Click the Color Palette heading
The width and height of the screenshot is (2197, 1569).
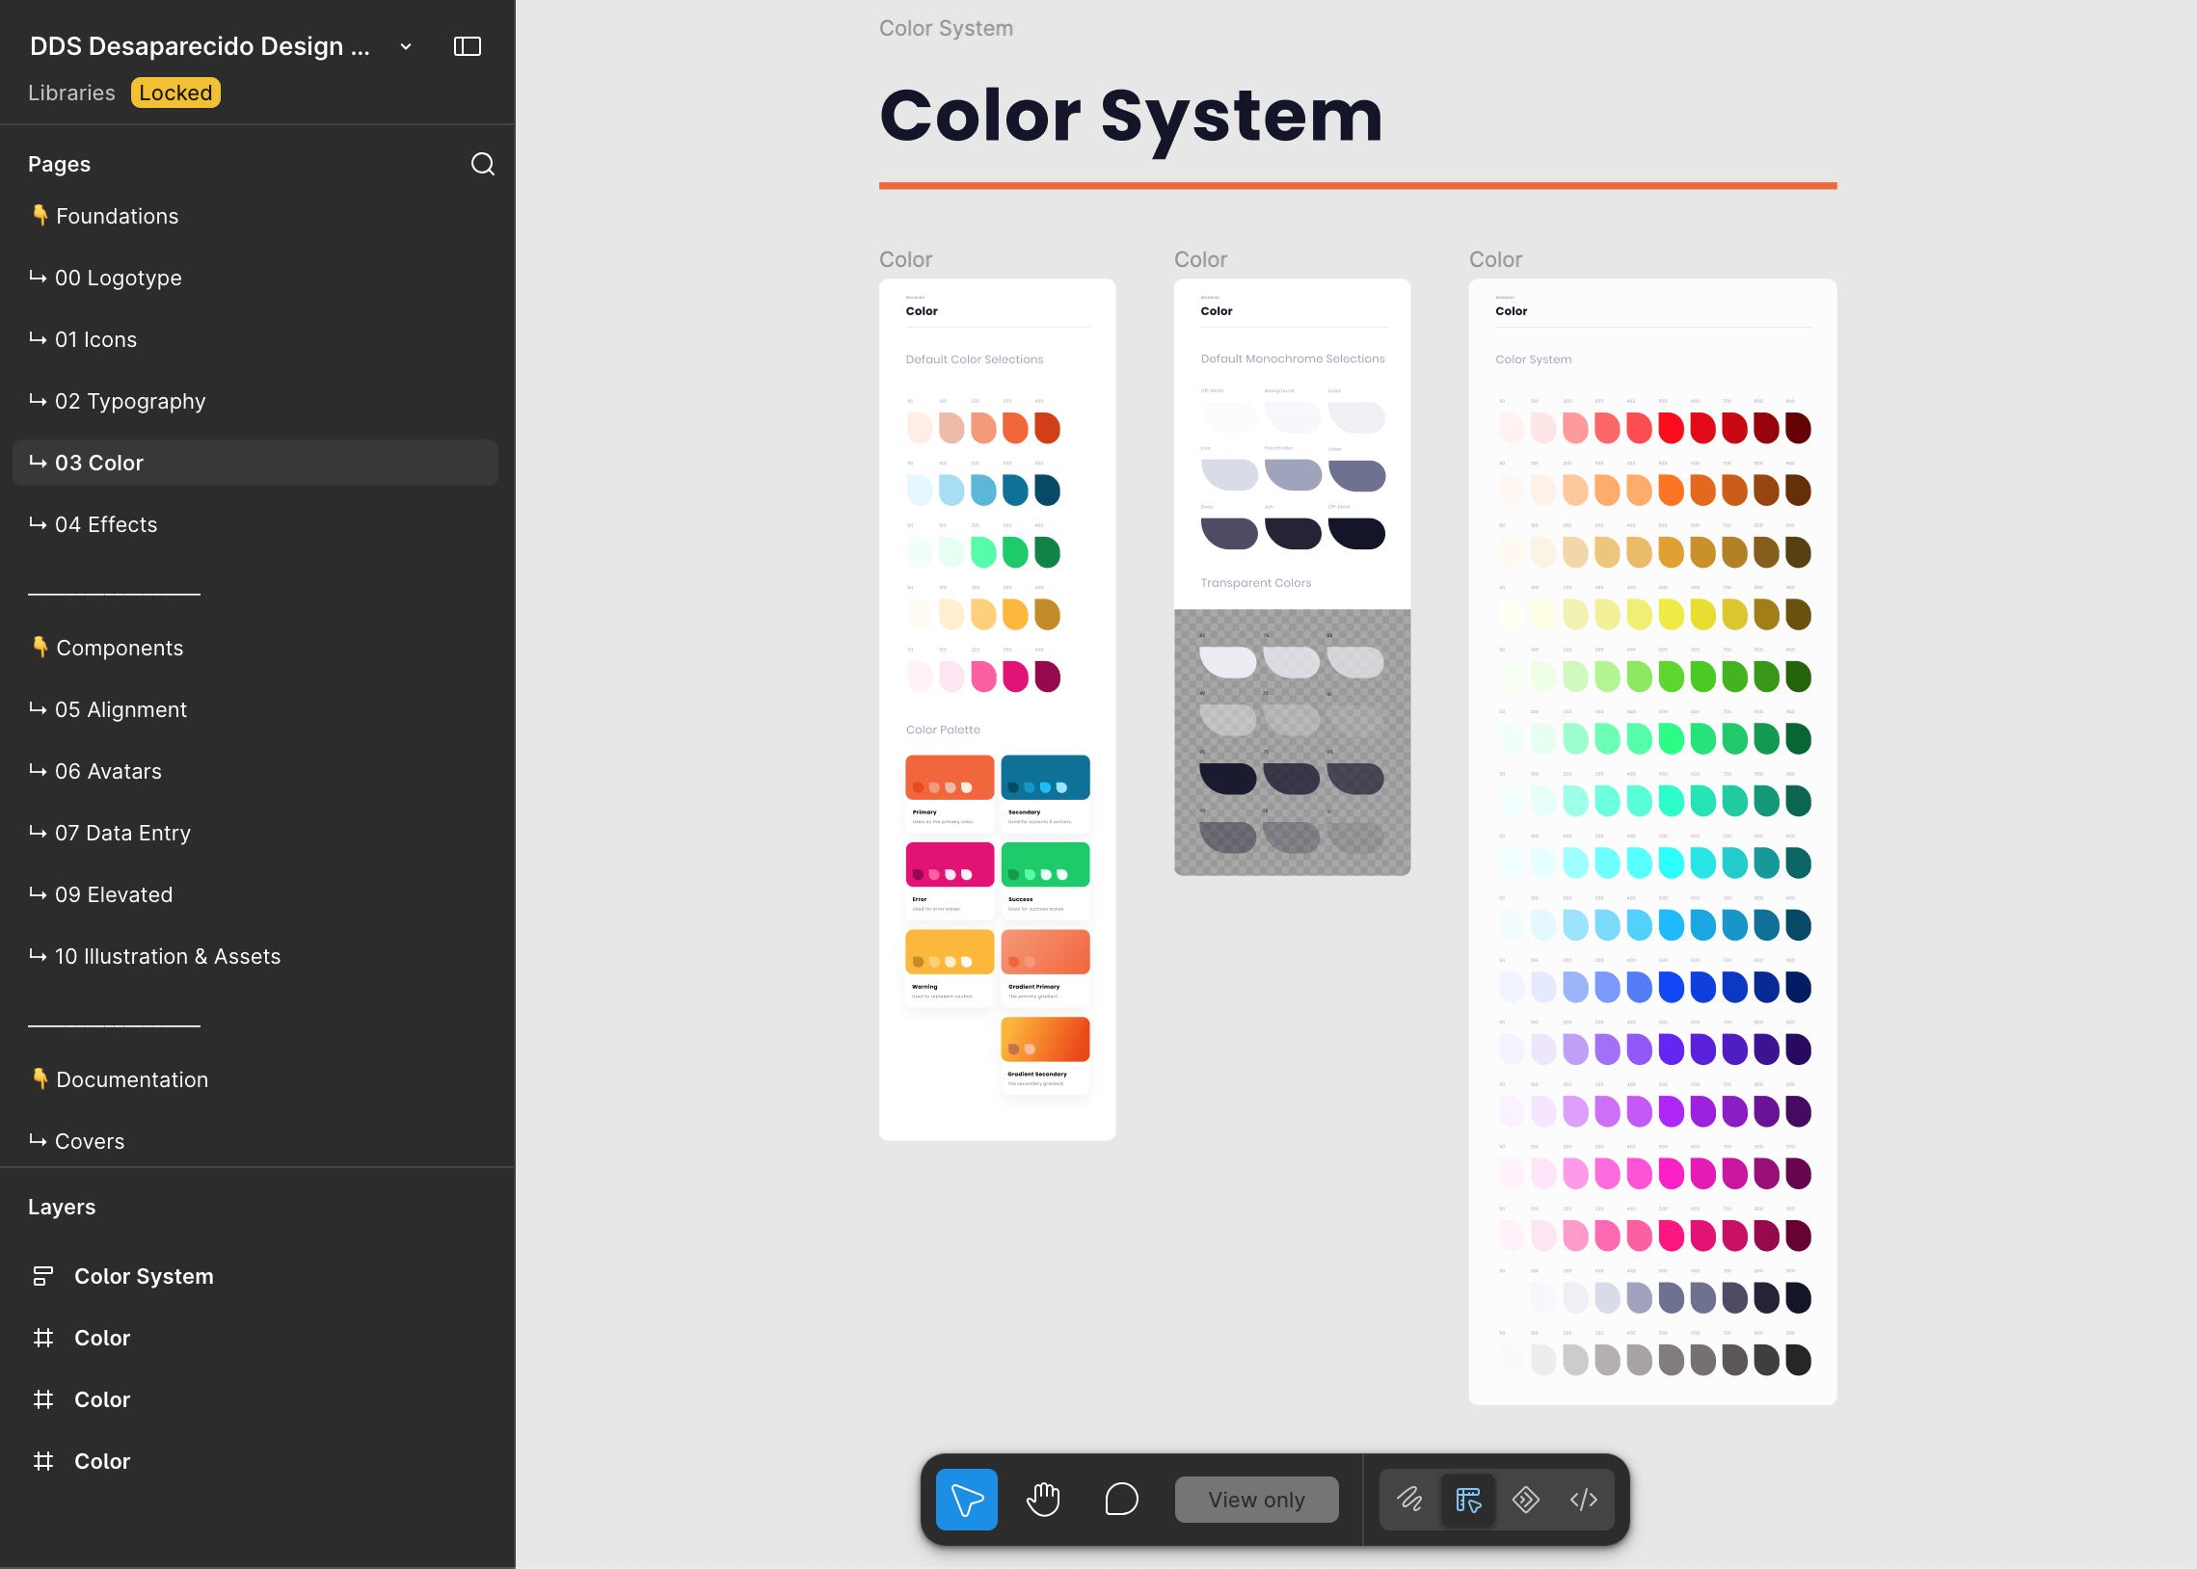943,731
